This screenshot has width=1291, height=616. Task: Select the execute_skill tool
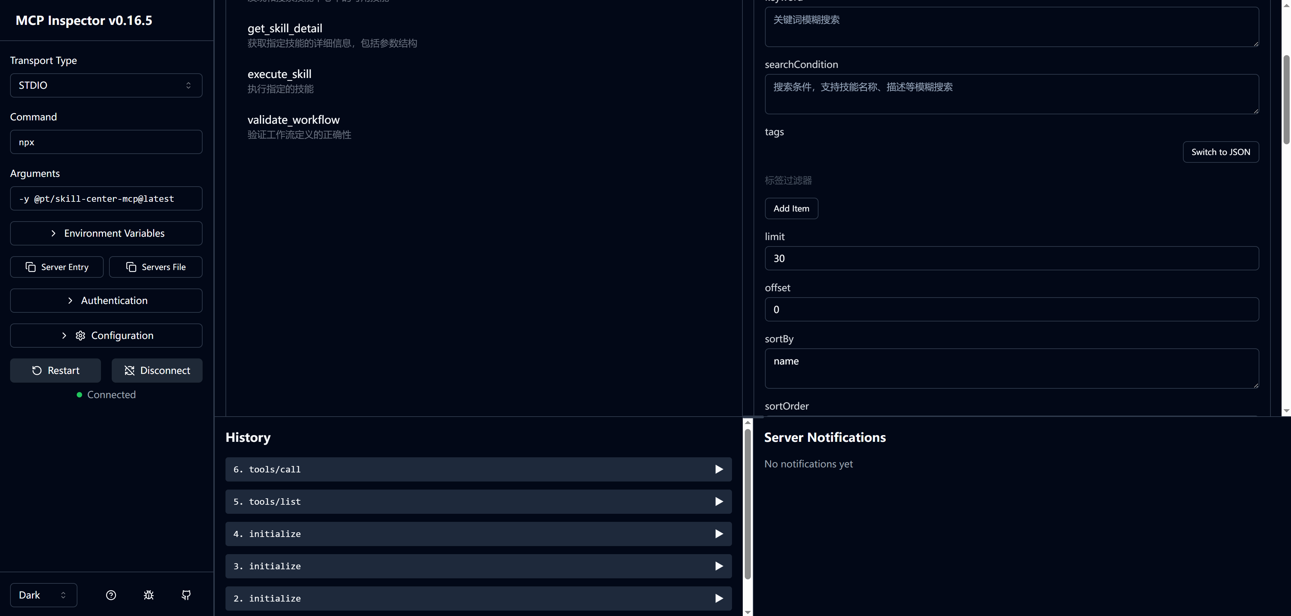(280, 75)
